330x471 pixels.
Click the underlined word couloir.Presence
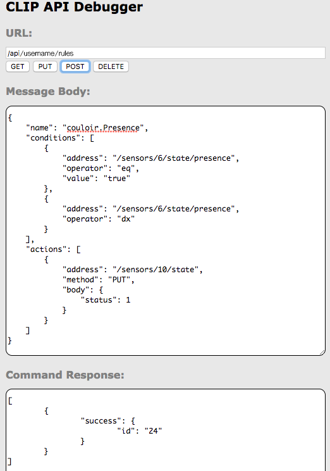(x=103, y=128)
